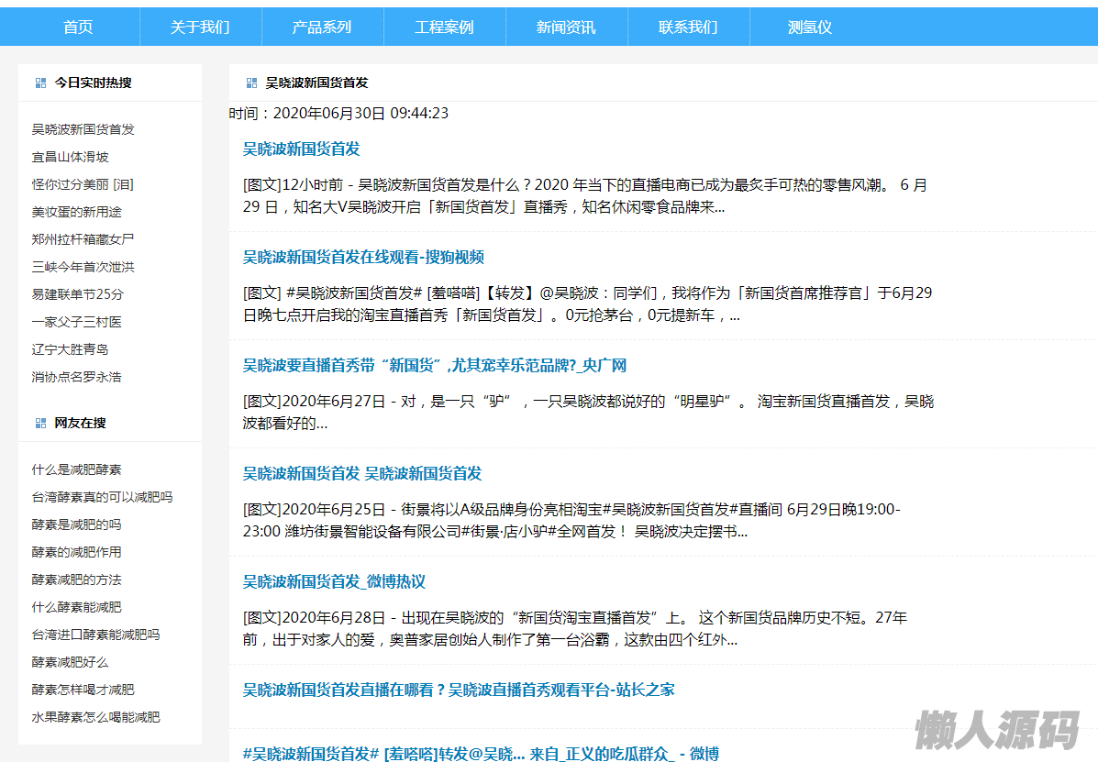
Task: Open 什么是减肥酵素 under 网友在搜
Action: click(76, 469)
